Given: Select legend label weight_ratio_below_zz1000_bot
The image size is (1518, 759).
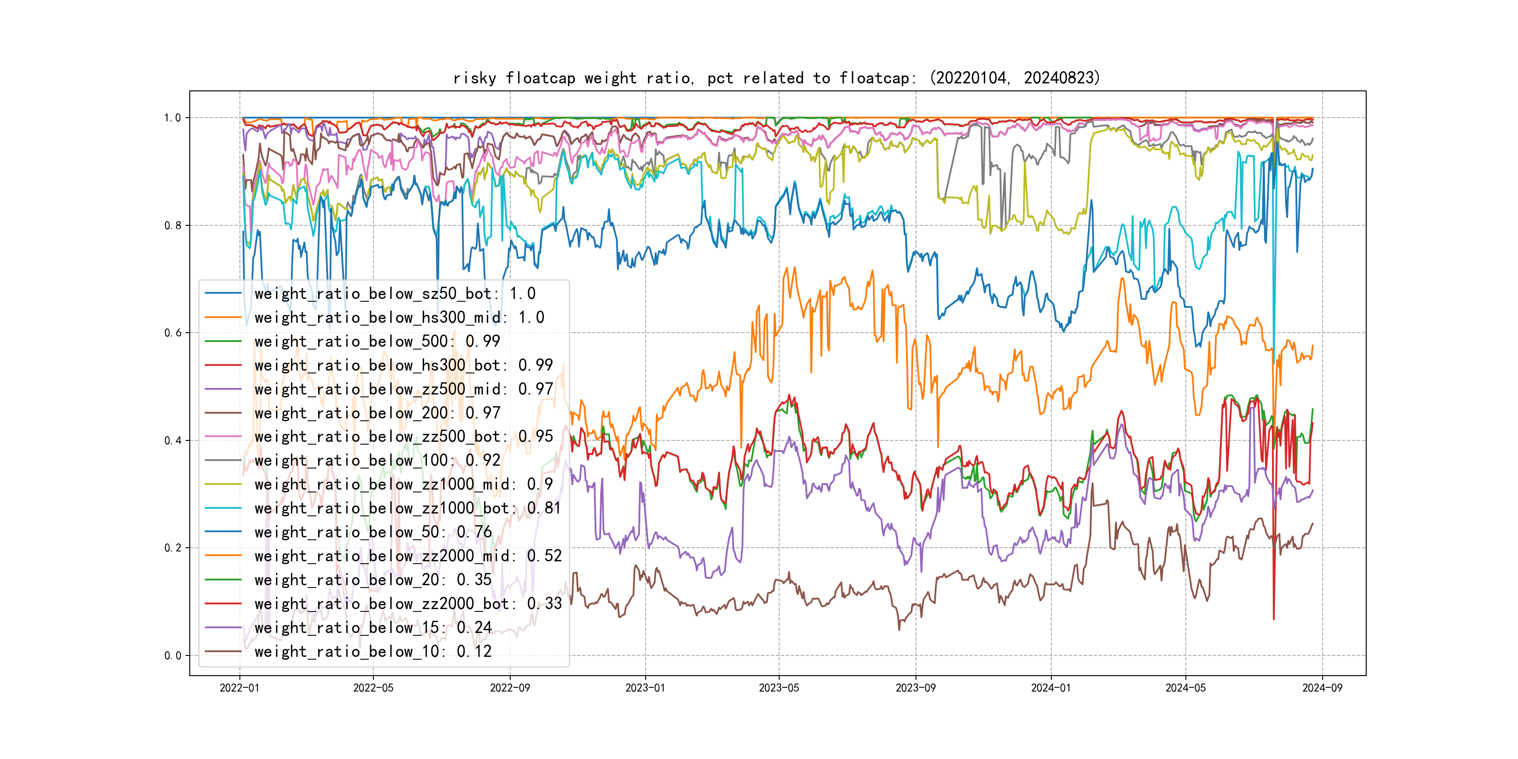Looking at the screenshot, I should tap(407, 508).
